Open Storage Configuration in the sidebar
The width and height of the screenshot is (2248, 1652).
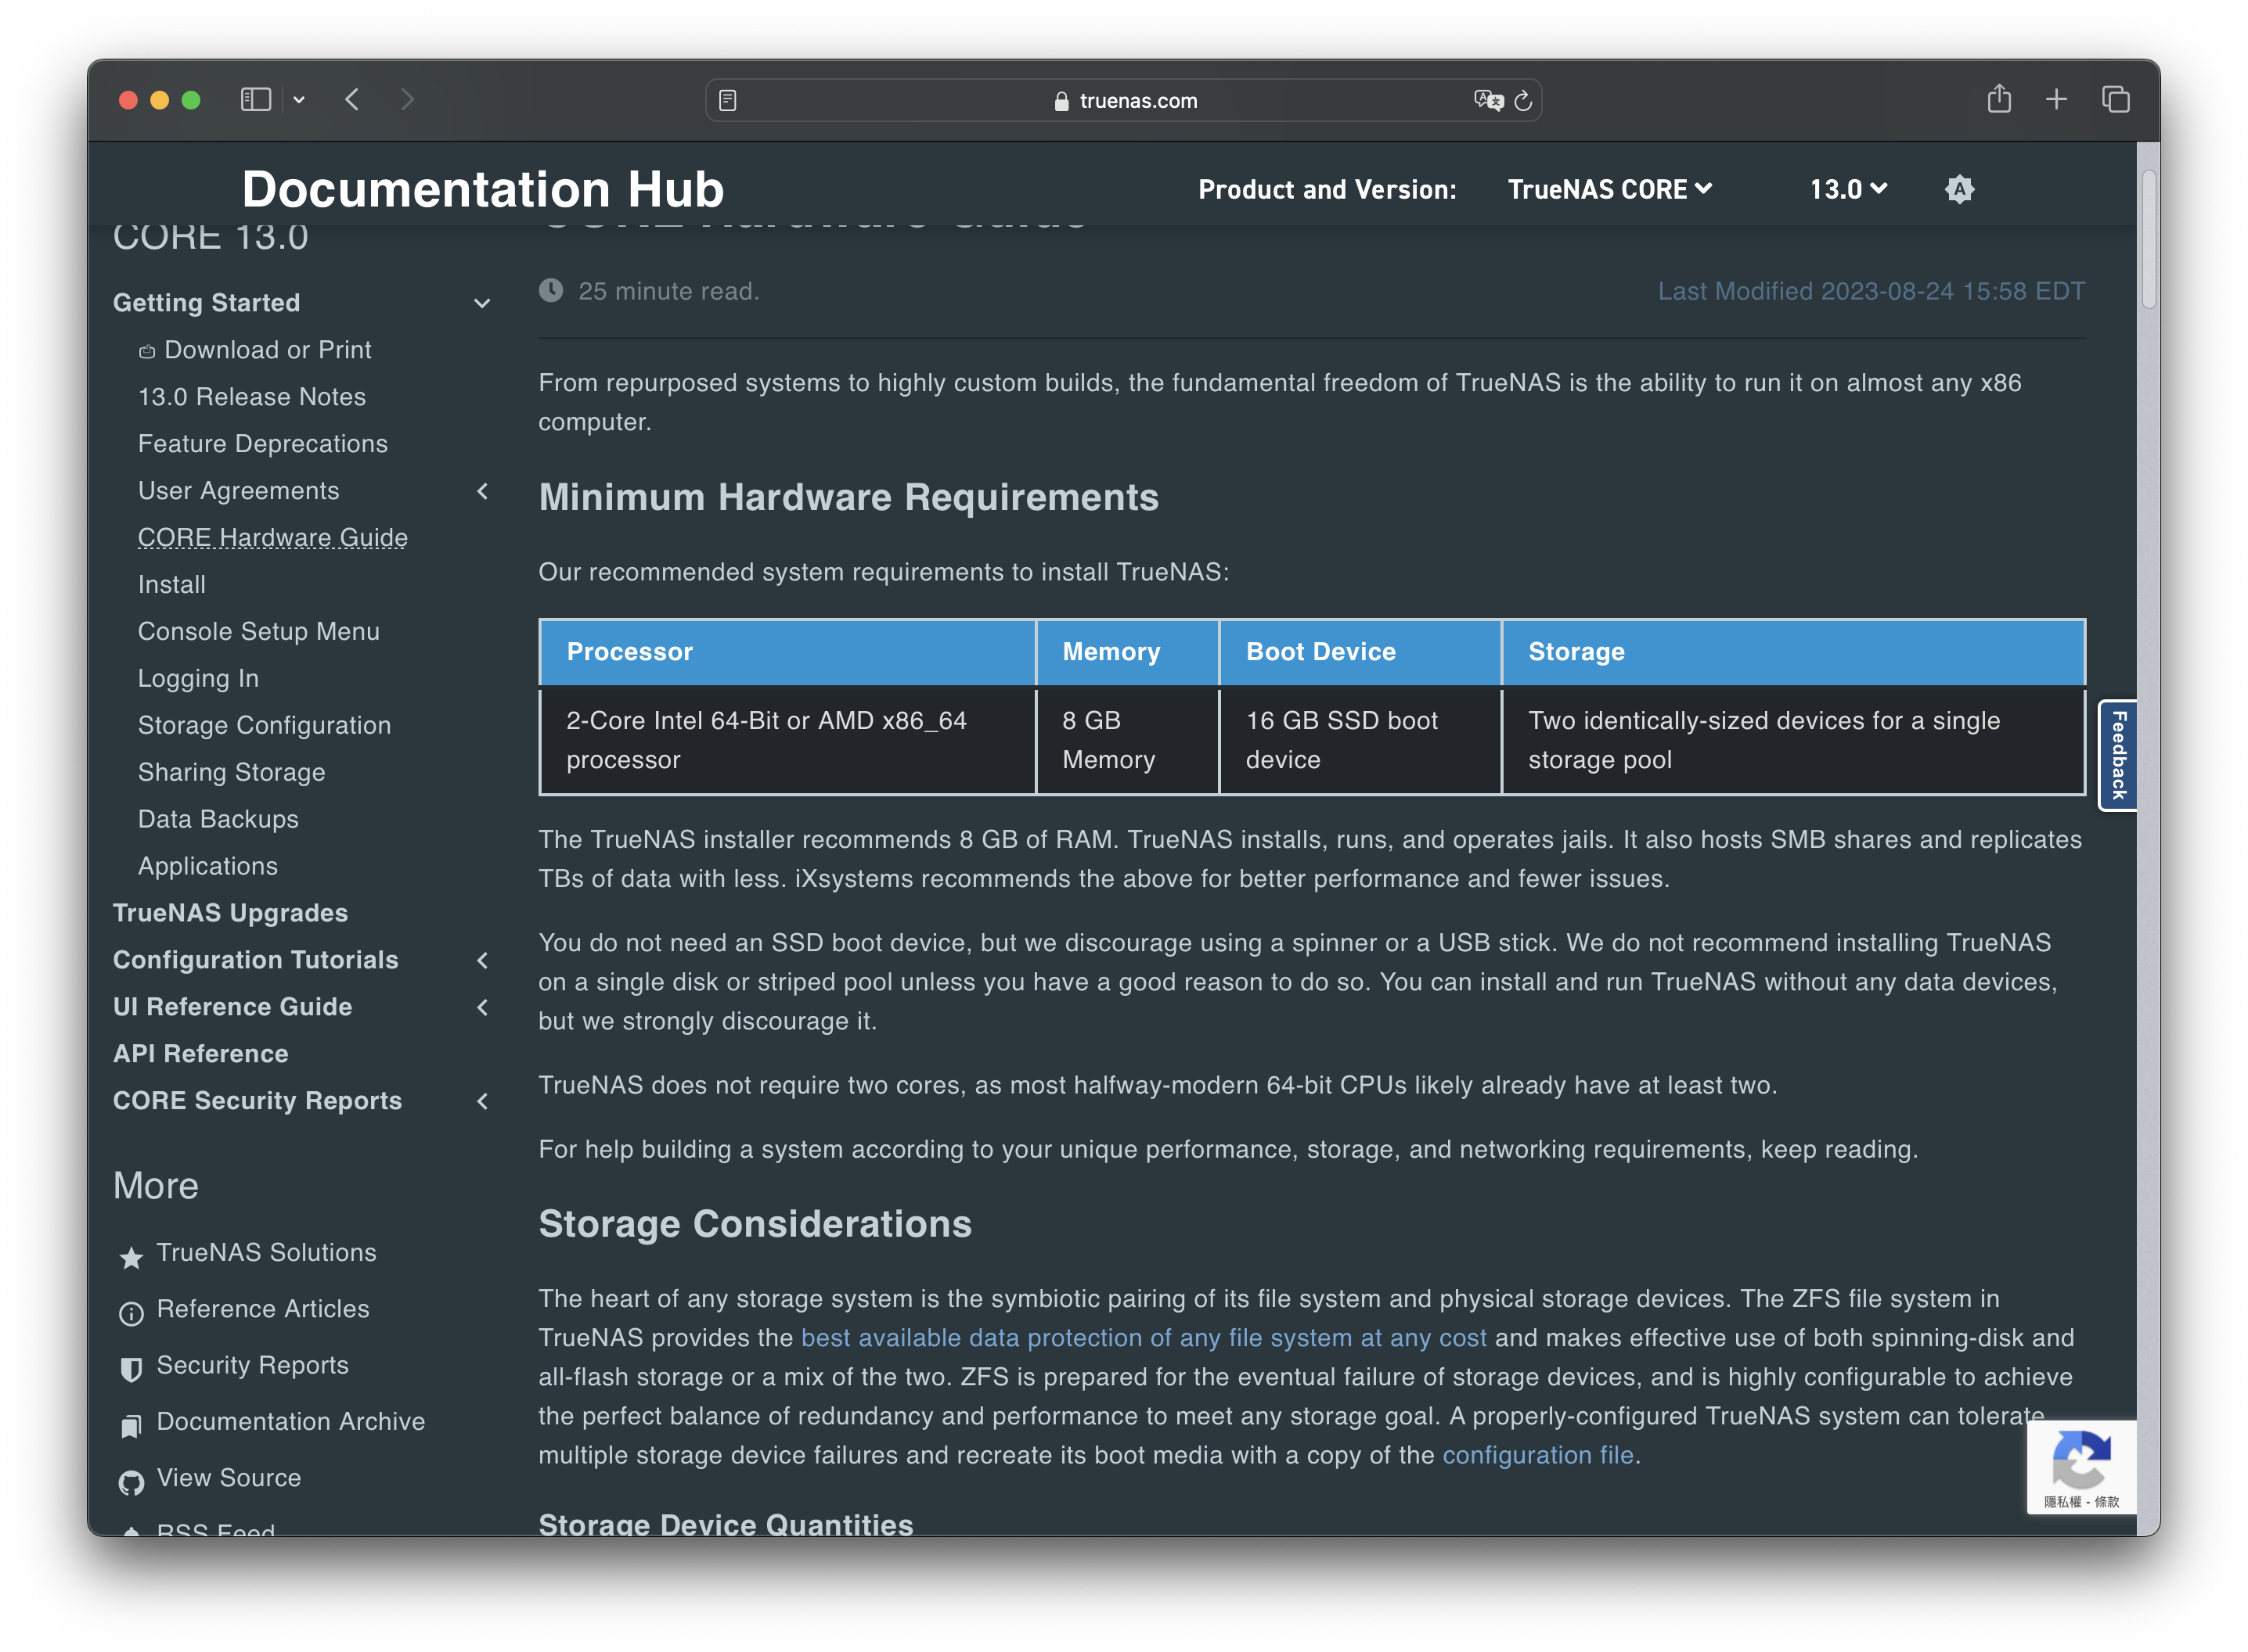coord(264,725)
